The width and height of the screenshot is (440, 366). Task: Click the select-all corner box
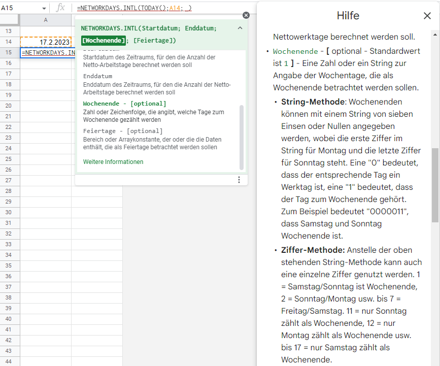point(10,20)
